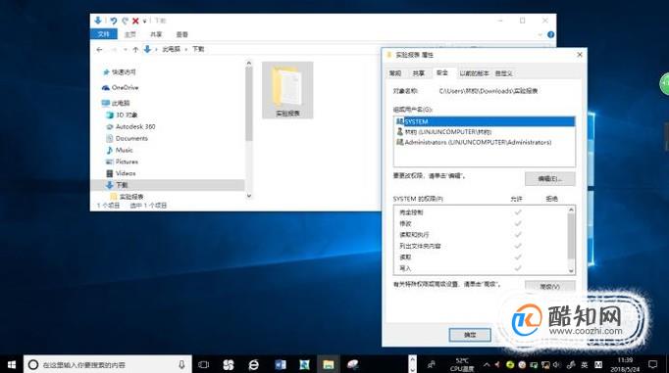The width and height of the screenshot is (669, 373).
Task: Open Autodesk 360 in the navigation pane
Action: click(x=135, y=126)
